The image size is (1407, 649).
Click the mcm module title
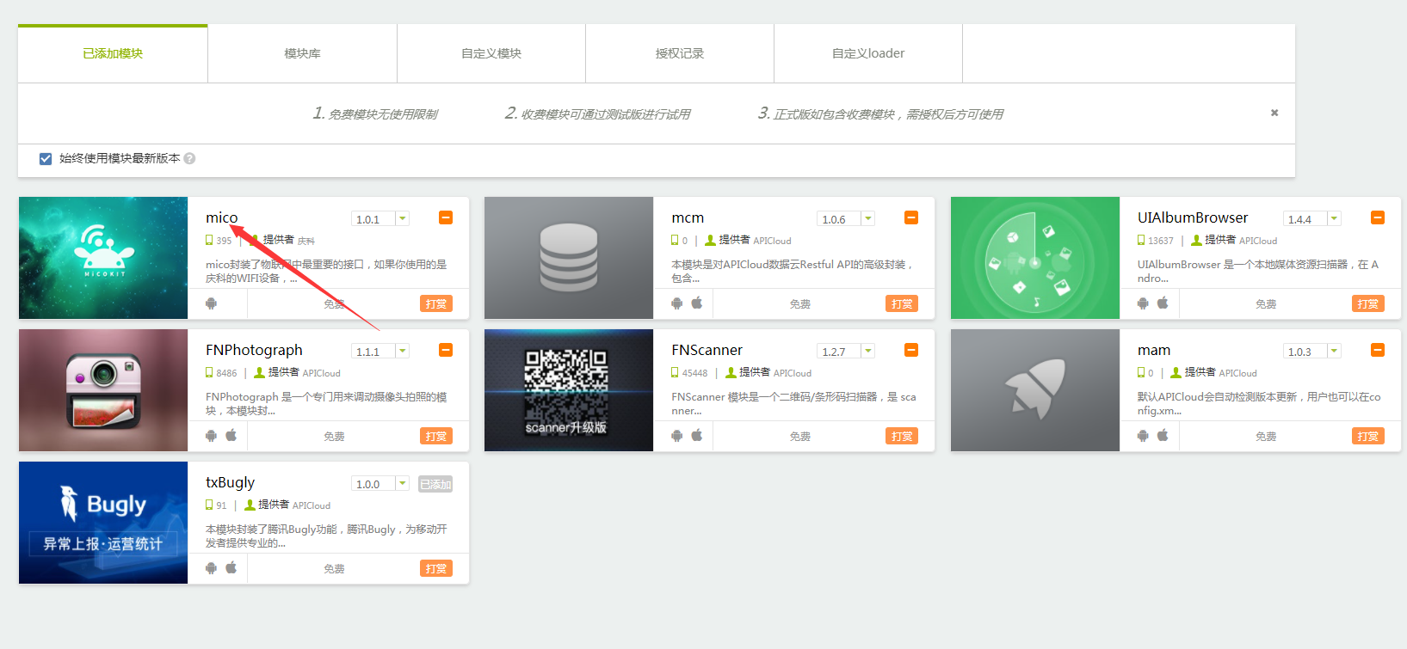[688, 217]
